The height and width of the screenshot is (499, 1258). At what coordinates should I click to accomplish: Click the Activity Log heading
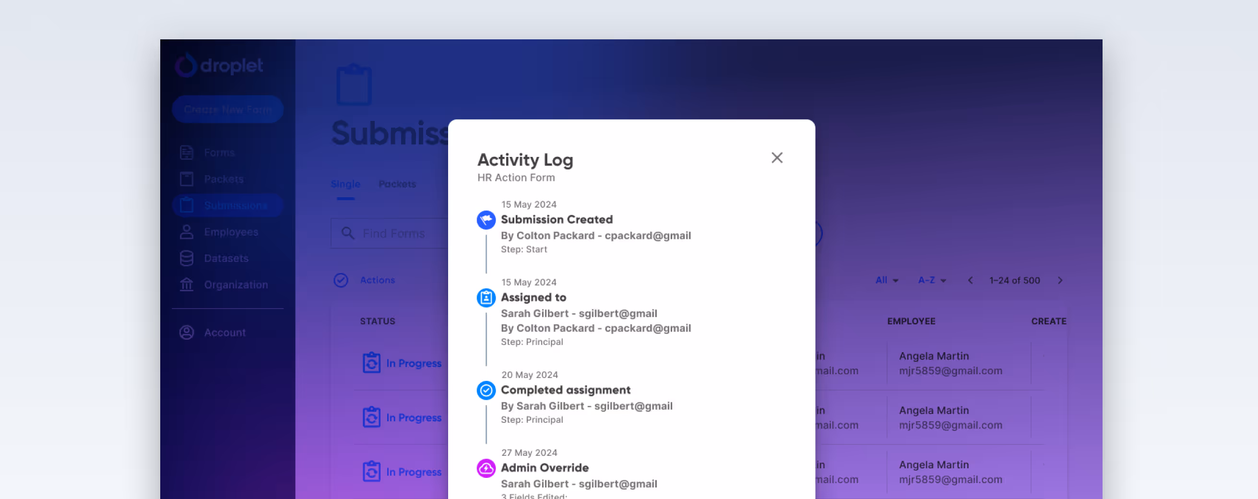pos(525,160)
